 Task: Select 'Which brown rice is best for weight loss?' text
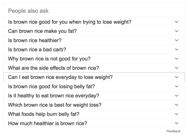[x=55, y=105]
